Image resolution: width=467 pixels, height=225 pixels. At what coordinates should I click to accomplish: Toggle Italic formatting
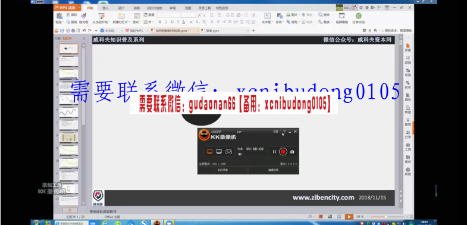[166, 22]
